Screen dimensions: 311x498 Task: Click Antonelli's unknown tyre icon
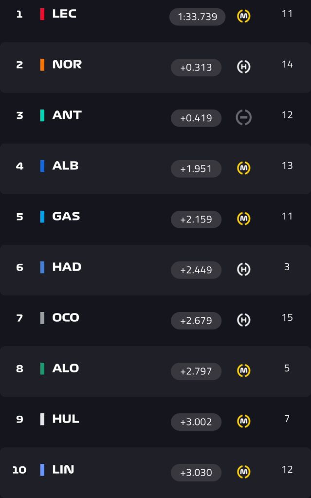tap(244, 117)
